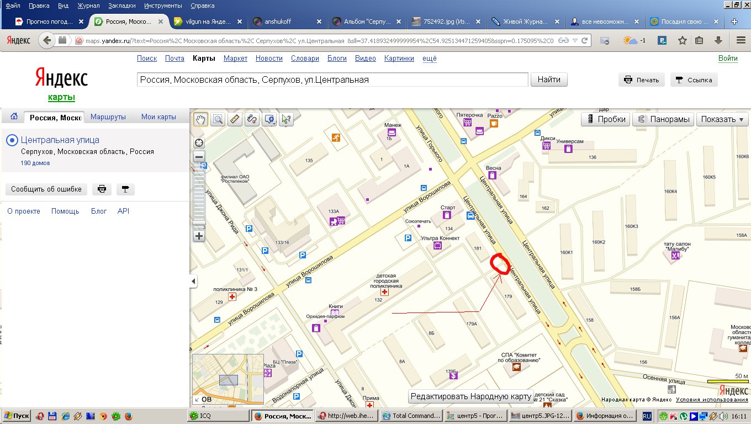Open the Маркет service link
The width and height of the screenshot is (751, 424).
pos(235,58)
